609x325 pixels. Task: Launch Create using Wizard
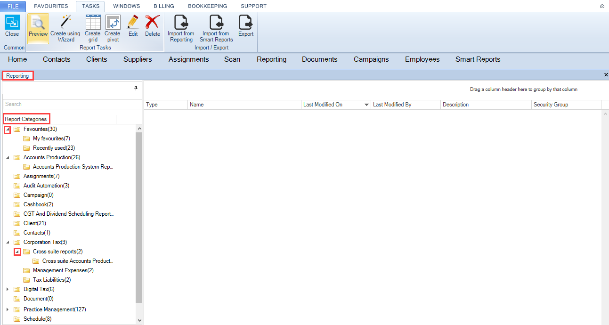(x=65, y=28)
